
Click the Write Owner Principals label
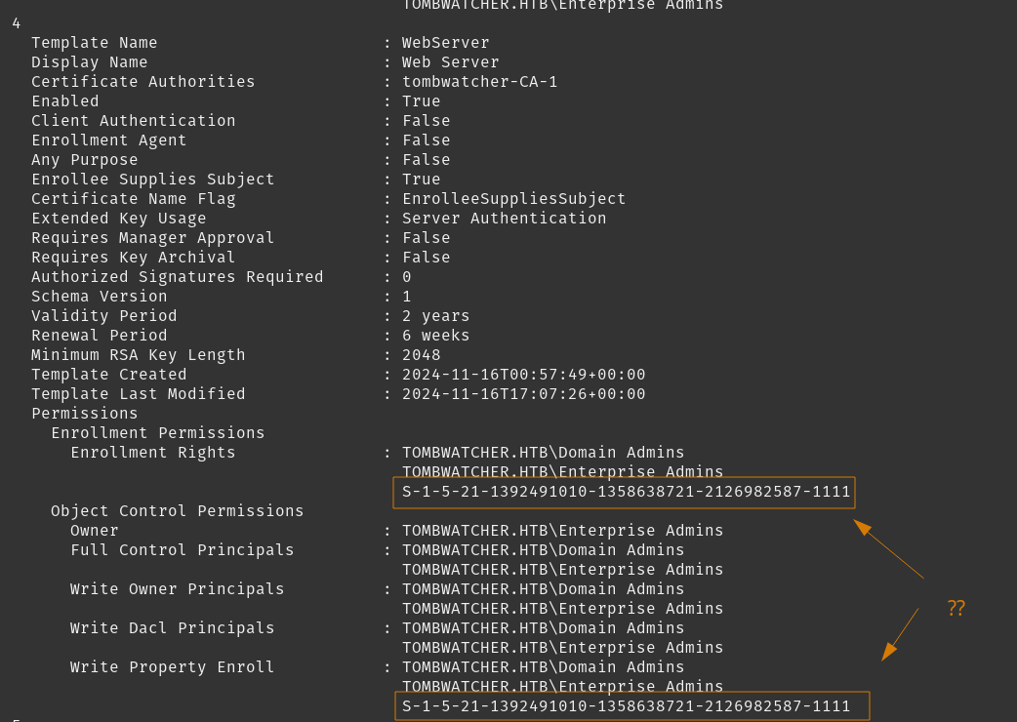tap(178, 589)
